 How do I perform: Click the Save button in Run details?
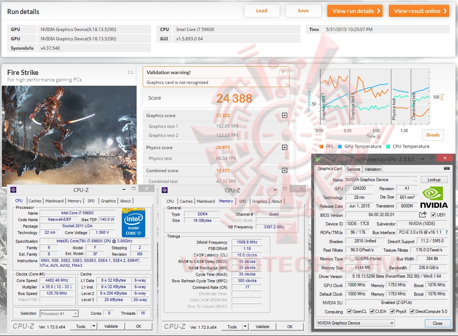(x=303, y=11)
